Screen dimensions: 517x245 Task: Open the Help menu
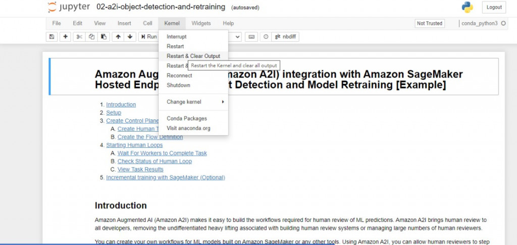228,23
